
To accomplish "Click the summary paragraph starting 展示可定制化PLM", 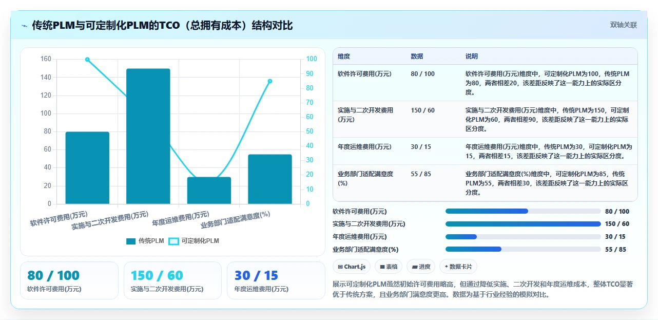I will pyautogui.click(x=483, y=289).
